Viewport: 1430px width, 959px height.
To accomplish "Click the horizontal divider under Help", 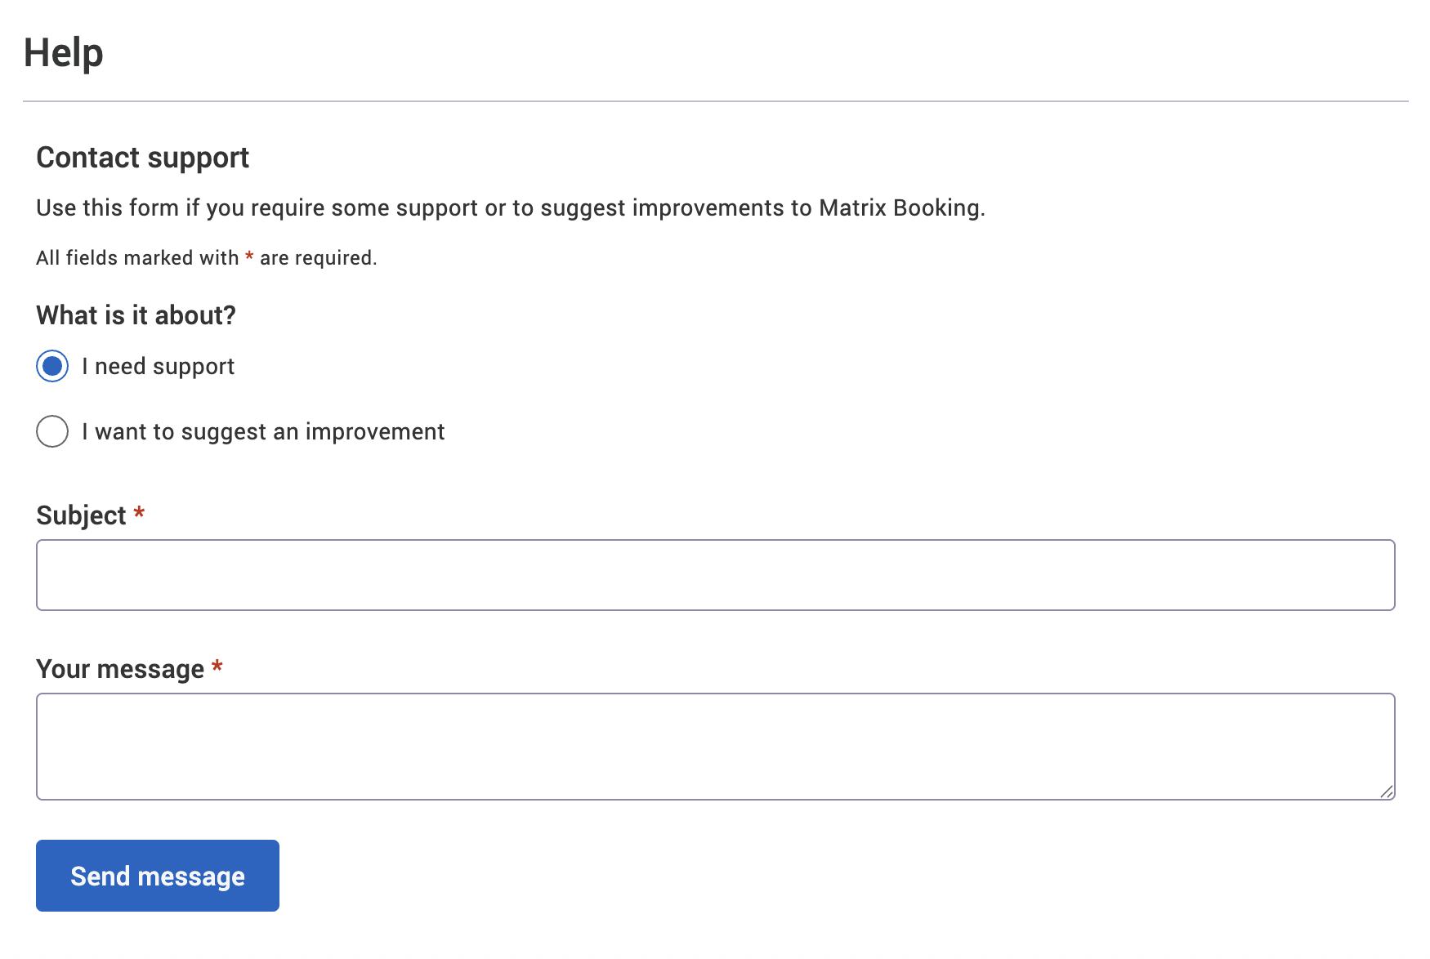I will tap(715, 101).
